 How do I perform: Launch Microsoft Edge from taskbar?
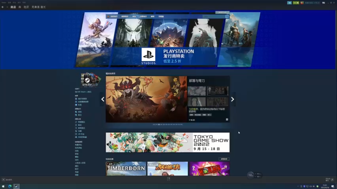pos(10,186)
